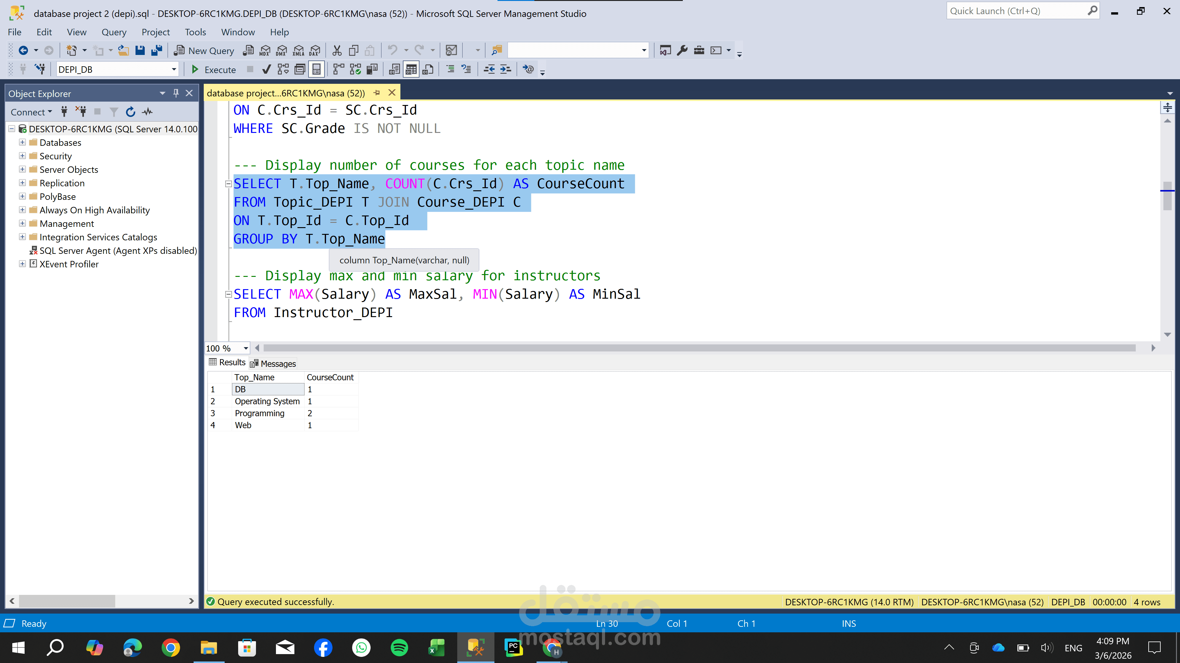The height and width of the screenshot is (663, 1180).
Task: Open the Query menu
Action: point(114,32)
